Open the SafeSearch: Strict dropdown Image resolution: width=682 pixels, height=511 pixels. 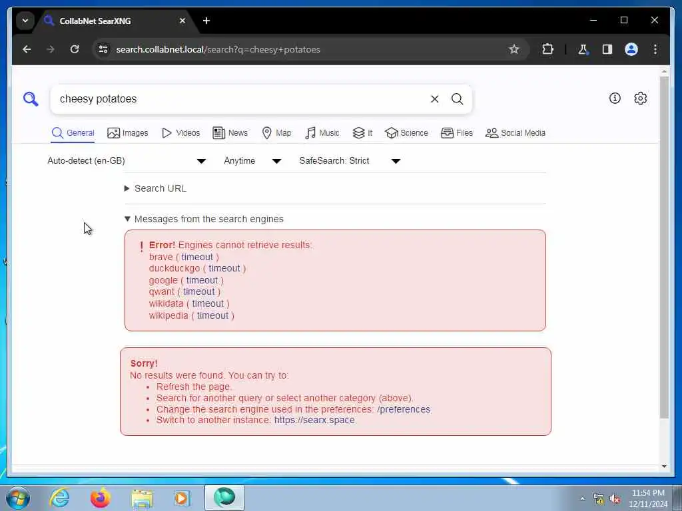350,161
